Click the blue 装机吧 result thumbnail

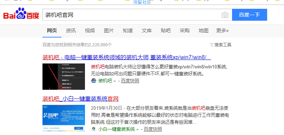(64, 118)
